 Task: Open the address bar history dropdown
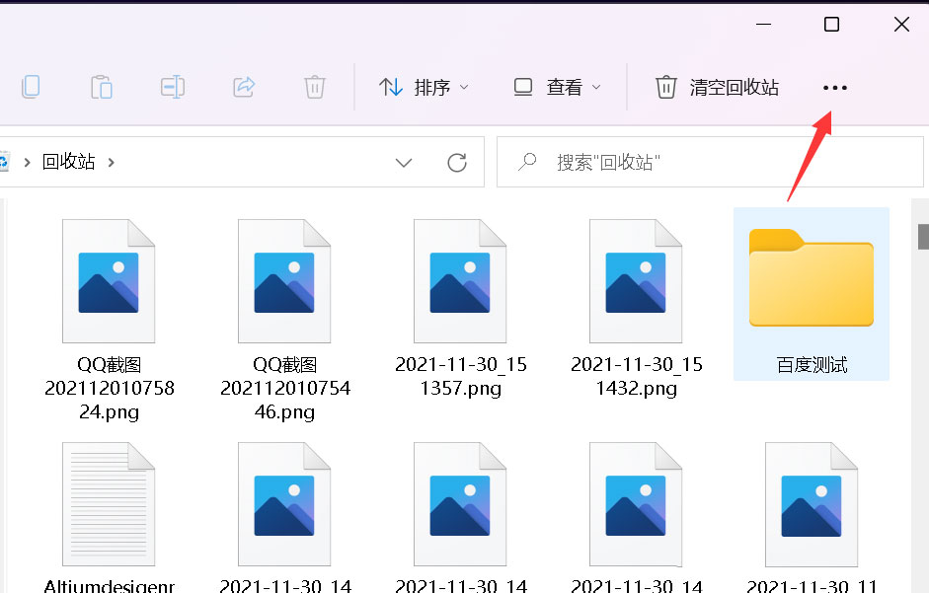pyautogui.click(x=404, y=163)
